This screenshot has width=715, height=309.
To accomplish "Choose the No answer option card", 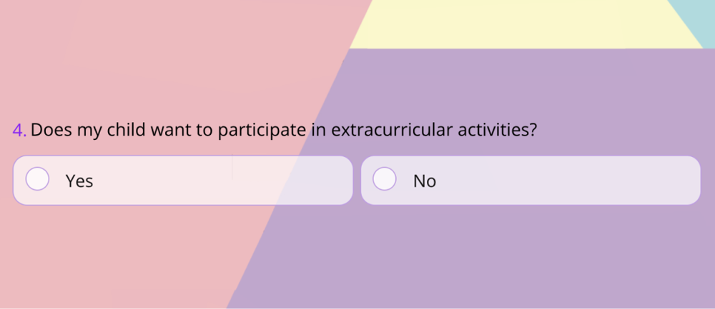I will click(x=531, y=181).
